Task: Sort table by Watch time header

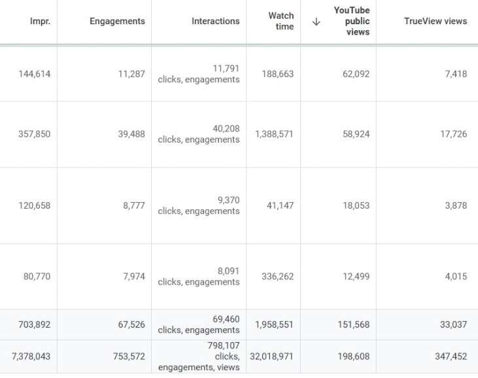Action: point(281,22)
